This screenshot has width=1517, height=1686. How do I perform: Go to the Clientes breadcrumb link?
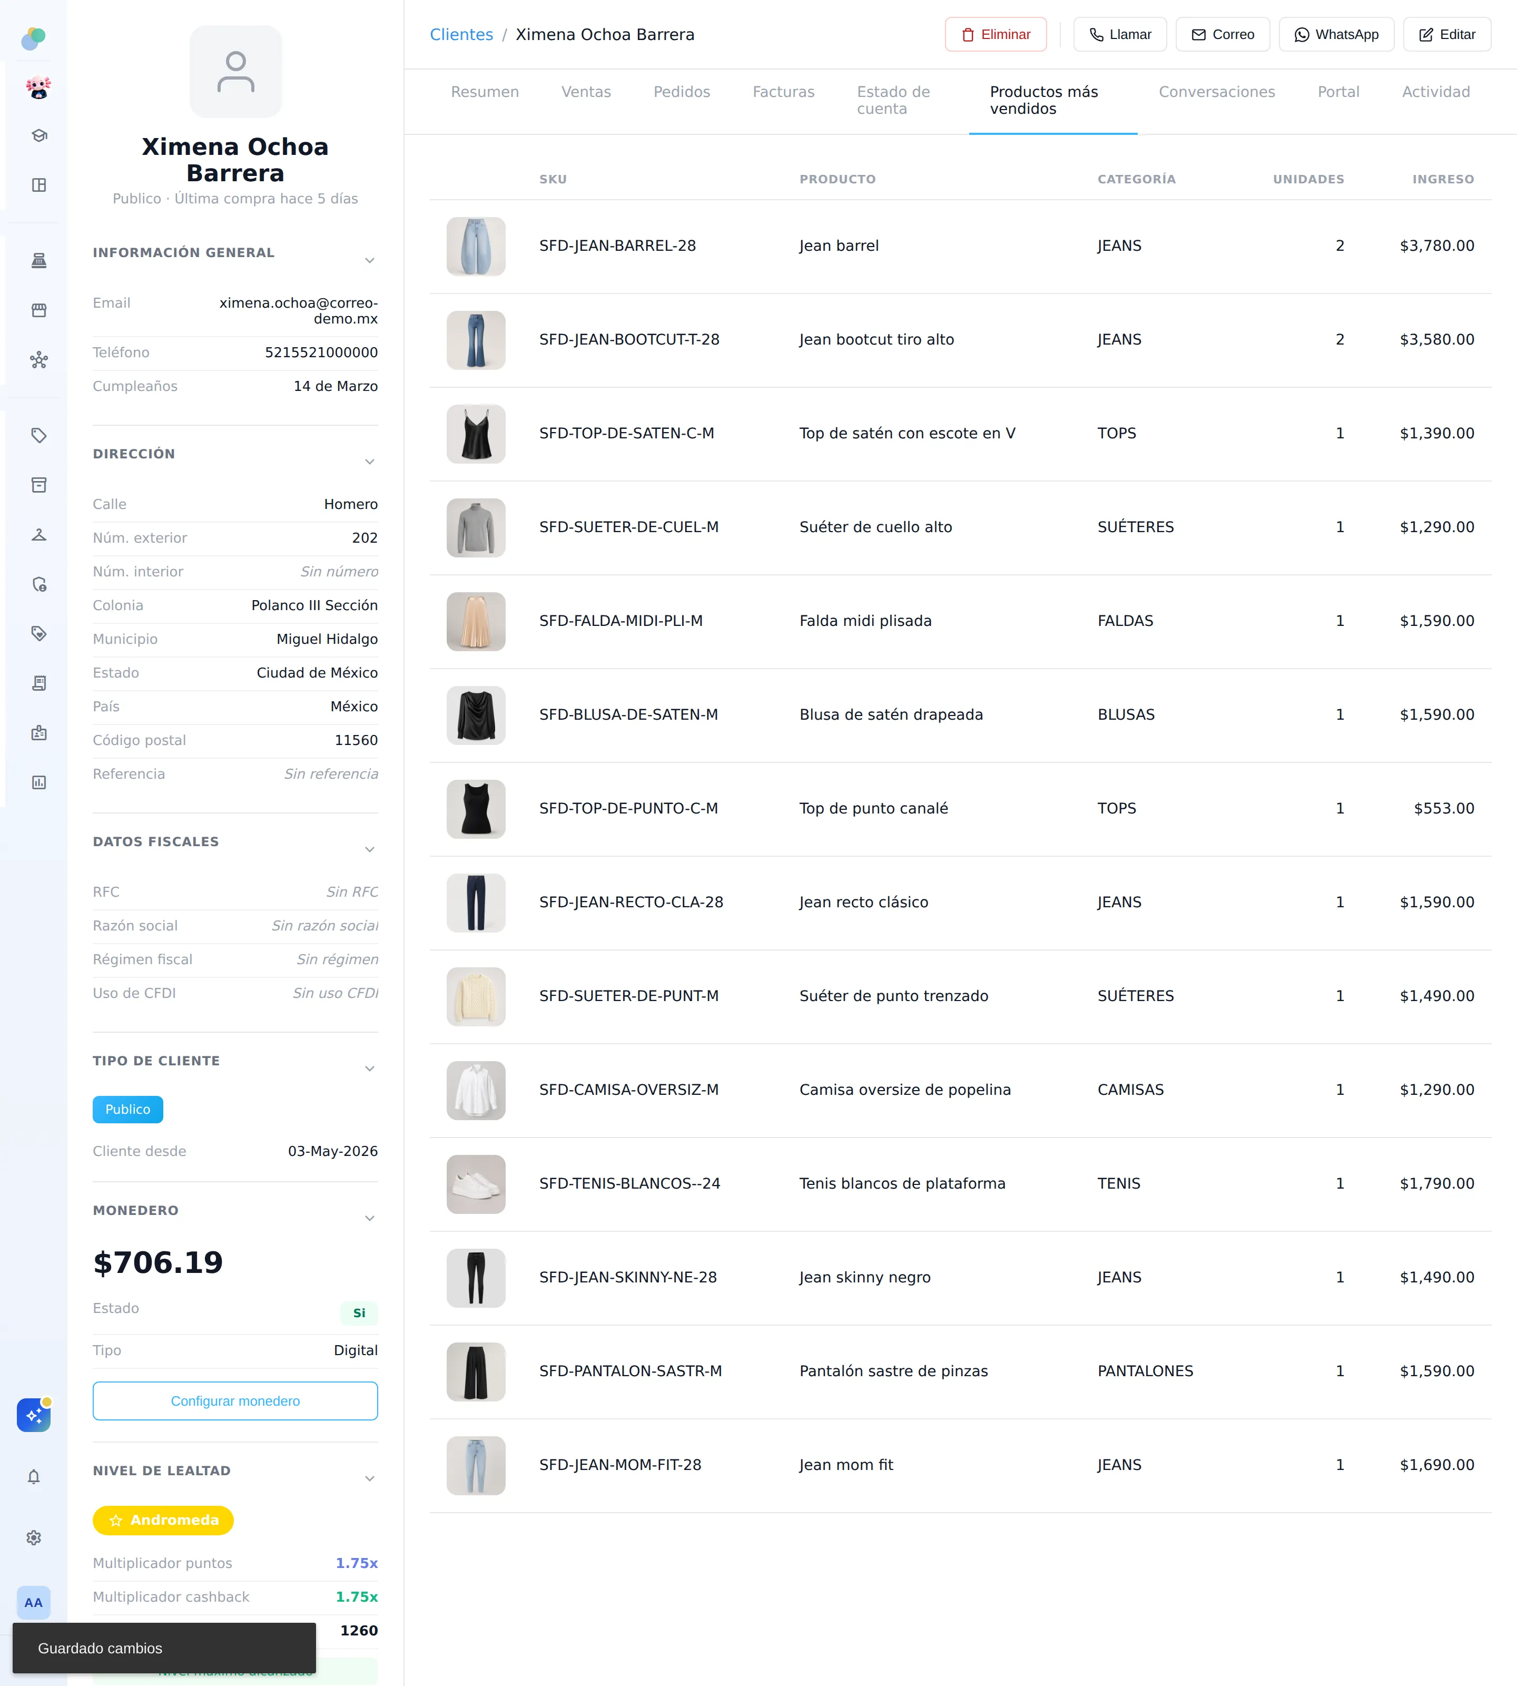pyautogui.click(x=461, y=34)
